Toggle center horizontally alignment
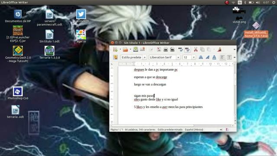Viewport: 277px width, 156px height. 229,57
